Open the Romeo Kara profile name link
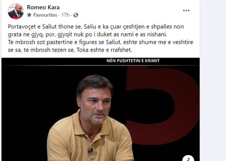226x161 pixels. [x=43, y=7]
